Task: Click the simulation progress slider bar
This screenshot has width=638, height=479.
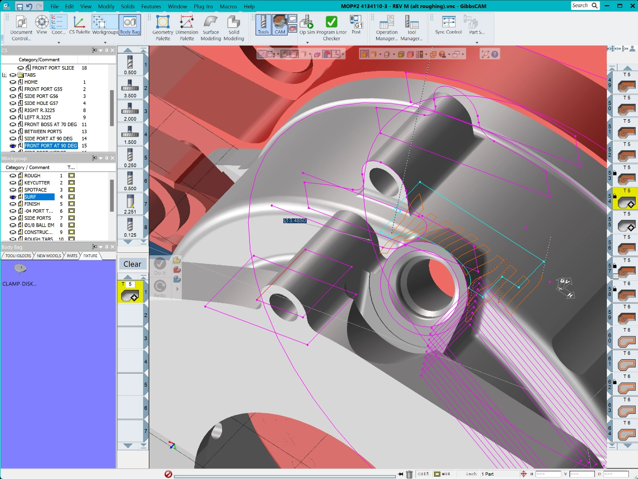Action: [285, 476]
